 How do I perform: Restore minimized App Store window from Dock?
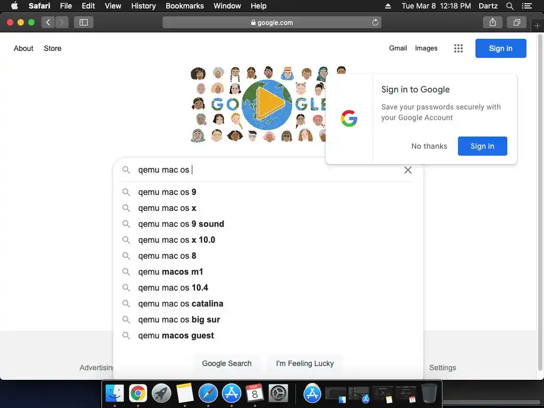359,395
